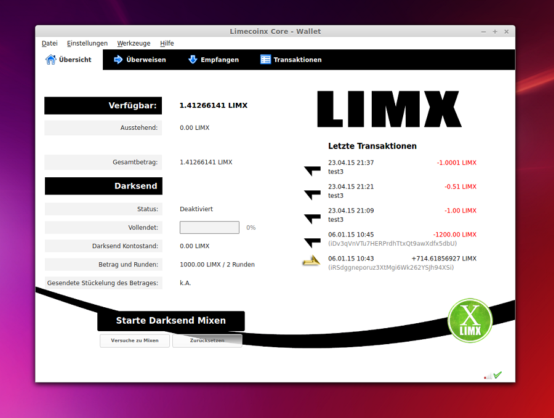Click the Starte Darksend Mixen button
Viewport: 554px width, 418px height.
(x=171, y=321)
